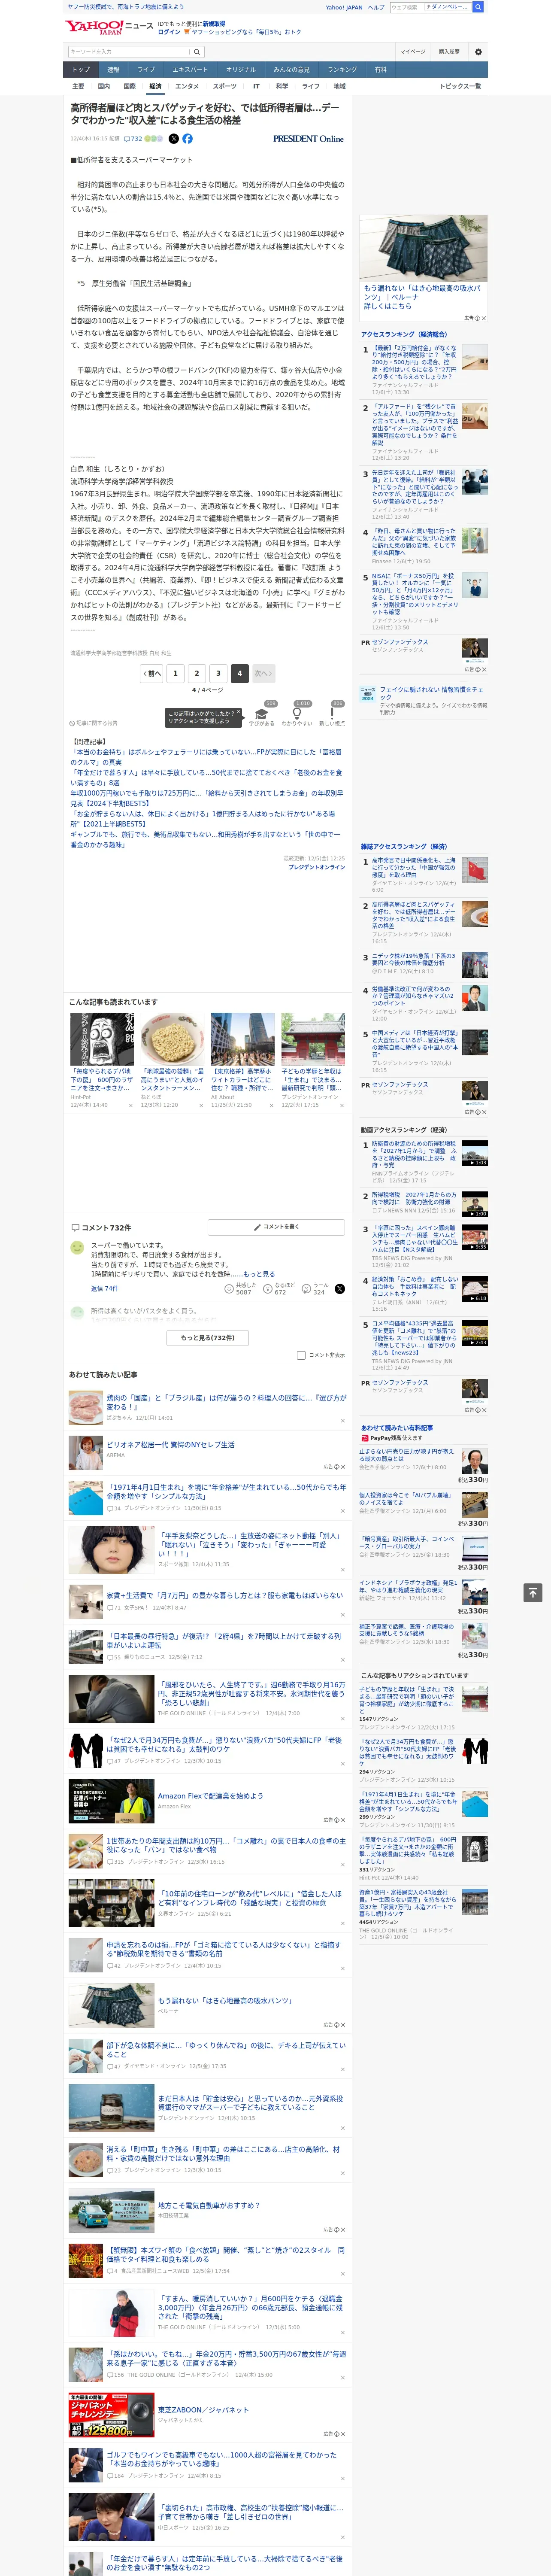Open related link about ポルシェやフェラーリ
Viewport: 551px width, 2576px height.
tap(205, 757)
